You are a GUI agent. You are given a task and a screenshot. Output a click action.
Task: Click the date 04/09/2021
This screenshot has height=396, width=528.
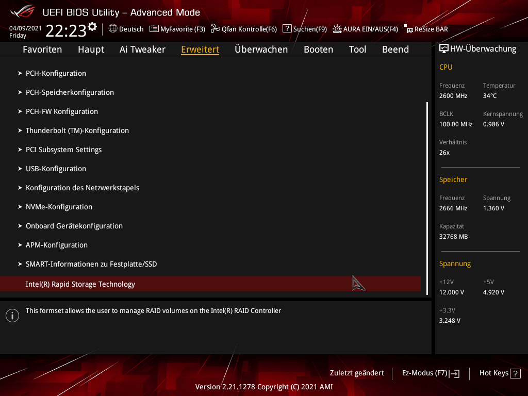(26, 28)
